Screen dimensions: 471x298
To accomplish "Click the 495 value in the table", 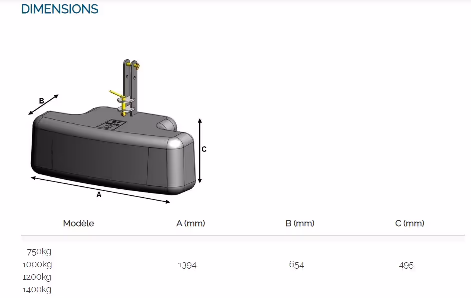I will tap(406, 266).
